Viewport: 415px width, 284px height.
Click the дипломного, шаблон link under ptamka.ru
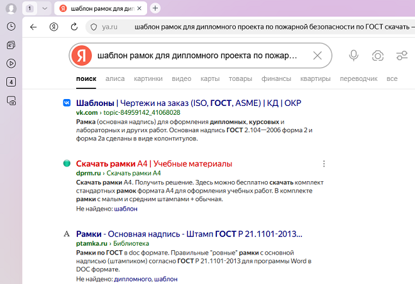pos(146,279)
